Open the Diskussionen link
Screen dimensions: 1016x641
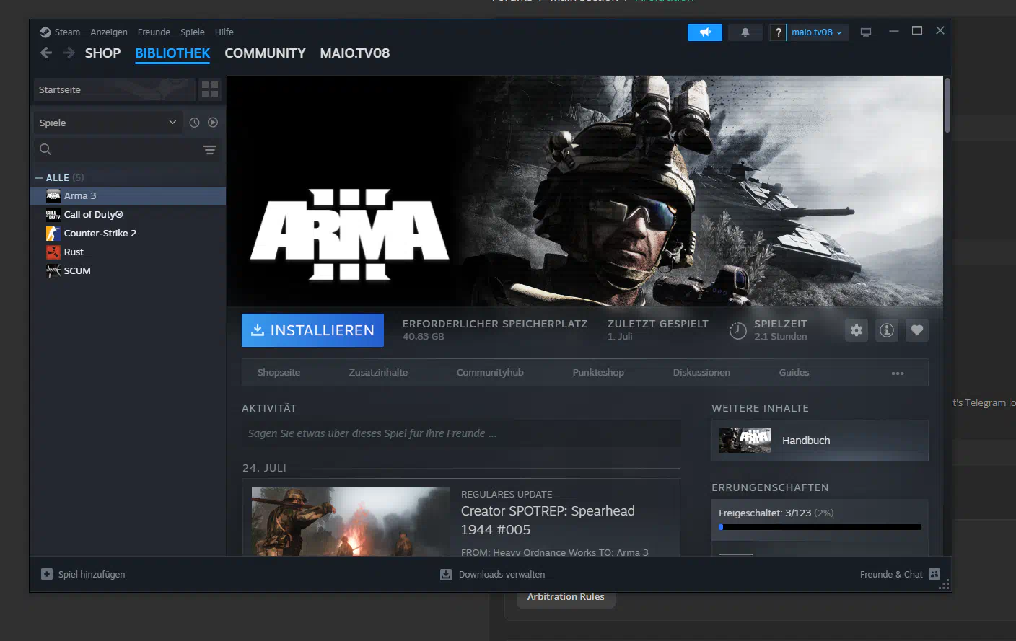(x=701, y=373)
